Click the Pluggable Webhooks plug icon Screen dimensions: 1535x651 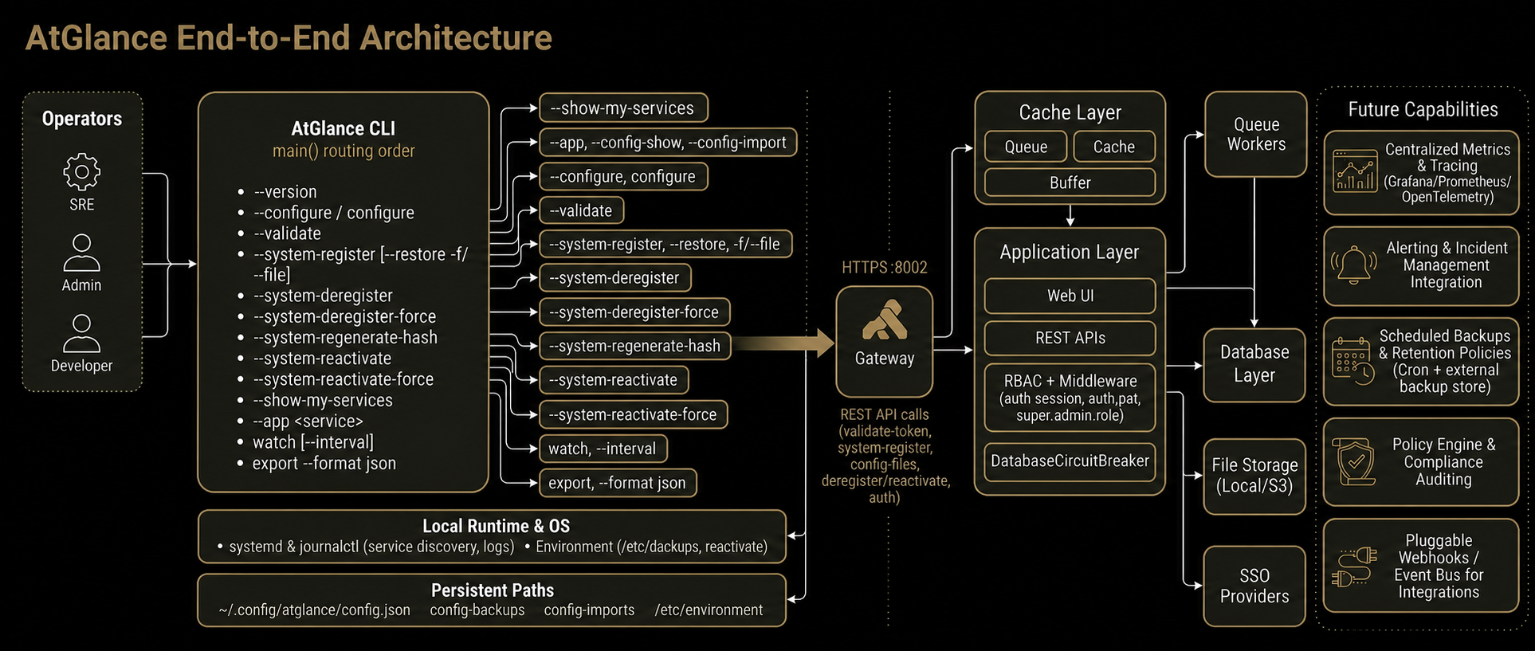pos(1354,567)
